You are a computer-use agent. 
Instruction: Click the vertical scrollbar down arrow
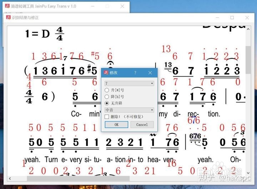[x=248, y=173]
